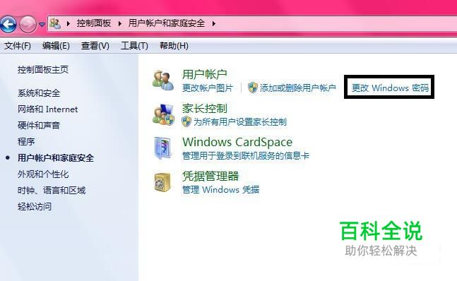Click the Forward navigation arrow button
This screenshot has height=281, width=457.
28,24
